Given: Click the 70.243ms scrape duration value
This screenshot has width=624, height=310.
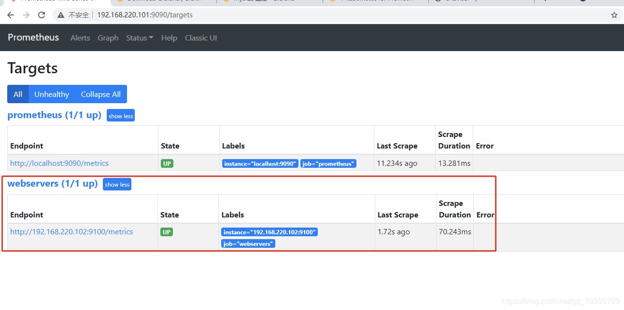Looking at the screenshot, I should (x=455, y=232).
